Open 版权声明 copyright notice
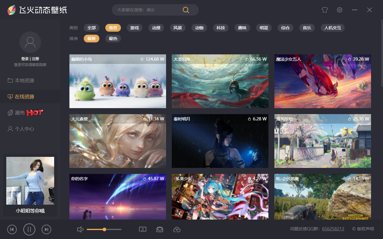 tap(363, 229)
